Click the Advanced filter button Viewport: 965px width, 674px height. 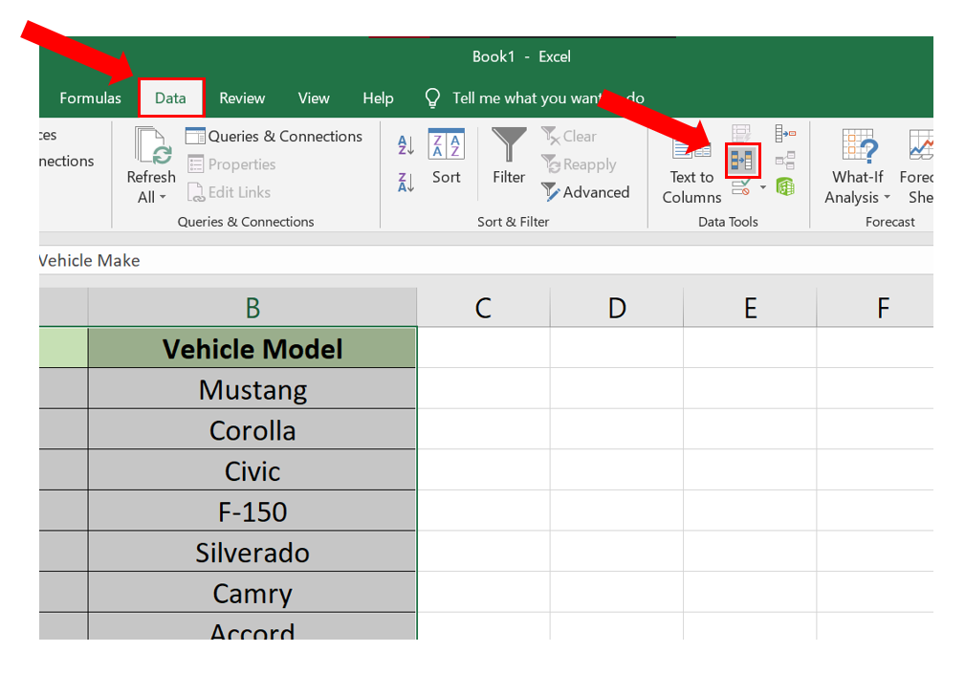pos(585,192)
